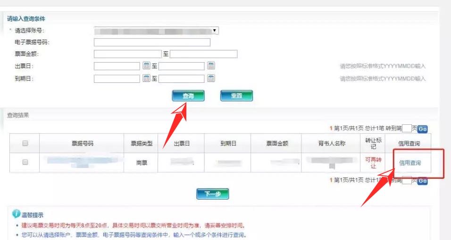
Task: Focus the 出票日 end date field
Action: pyautogui.click(x=182, y=66)
